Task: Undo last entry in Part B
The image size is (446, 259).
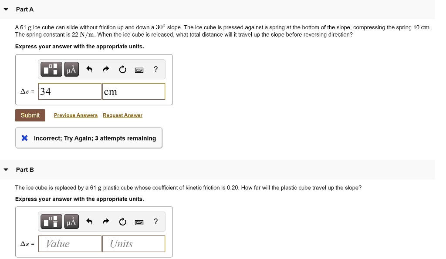Action: point(90,222)
